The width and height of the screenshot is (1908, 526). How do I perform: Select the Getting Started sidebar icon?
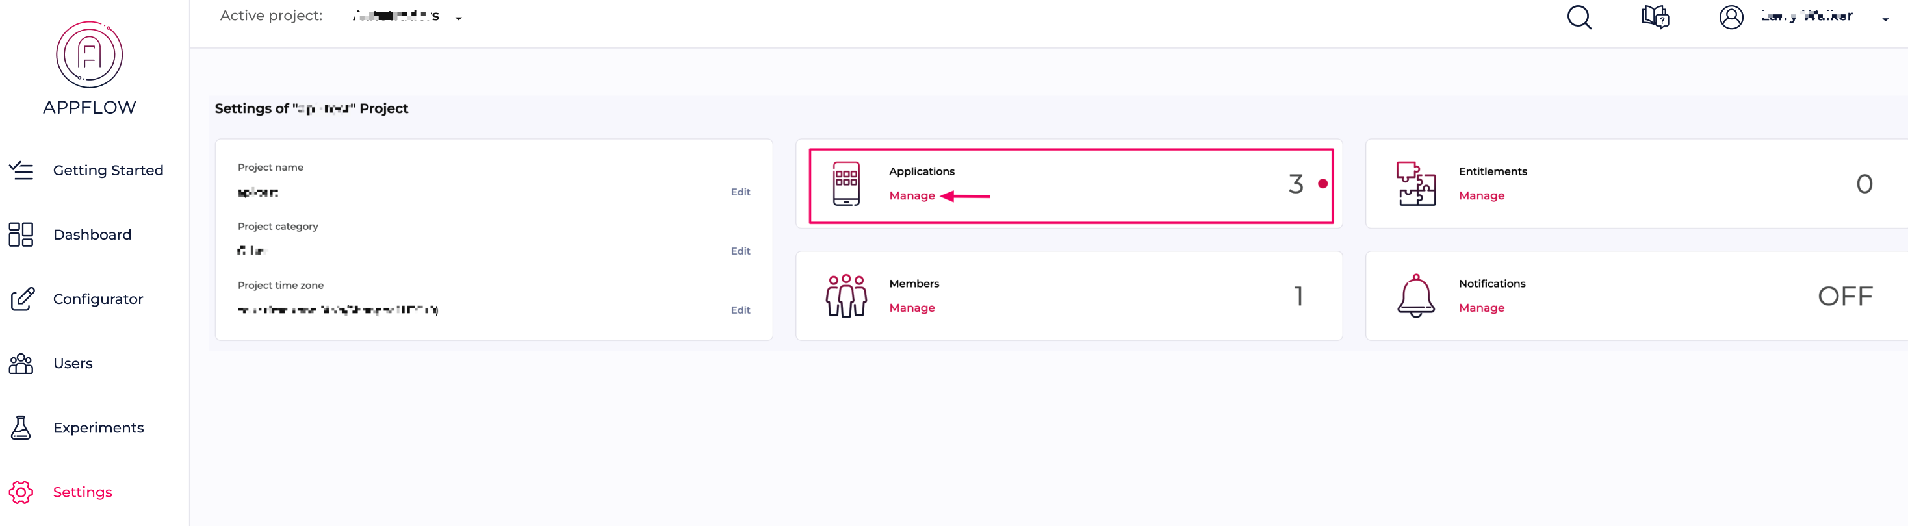(x=21, y=170)
